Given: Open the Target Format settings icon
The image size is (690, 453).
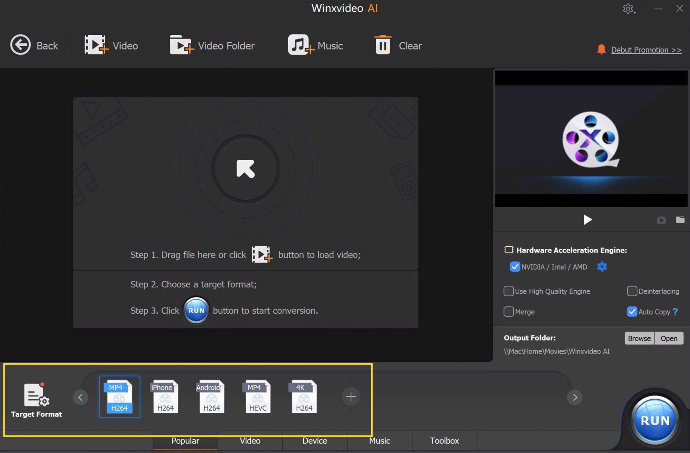Looking at the screenshot, I should point(36,395).
